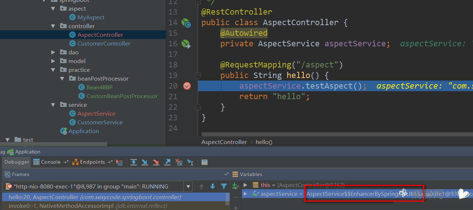Click the Spring Application class icon in tree
473x210 pixels.
pyautogui.click(x=63, y=131)
